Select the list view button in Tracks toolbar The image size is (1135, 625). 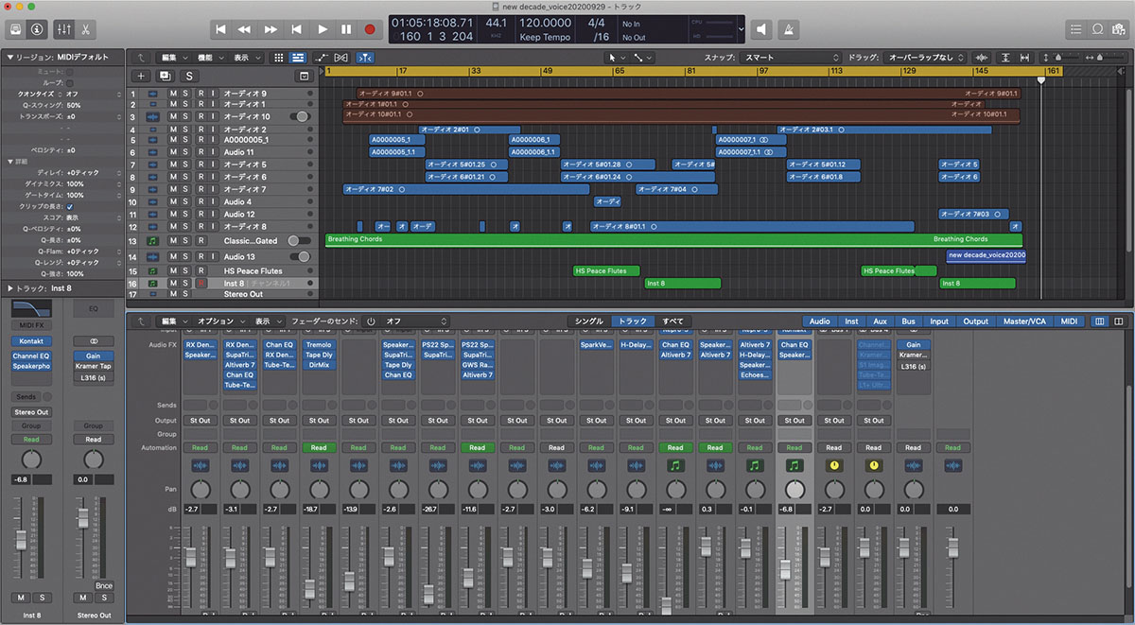point(298,58)
